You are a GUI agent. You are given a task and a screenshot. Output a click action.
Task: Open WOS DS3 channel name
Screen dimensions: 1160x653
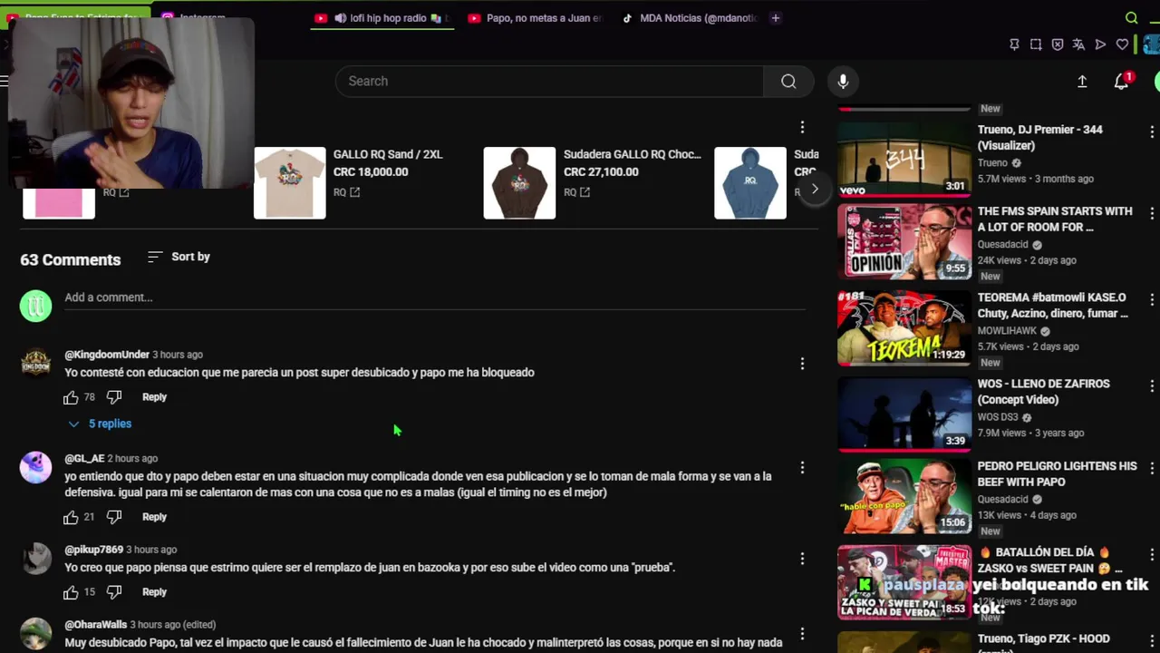pos(998,417)
